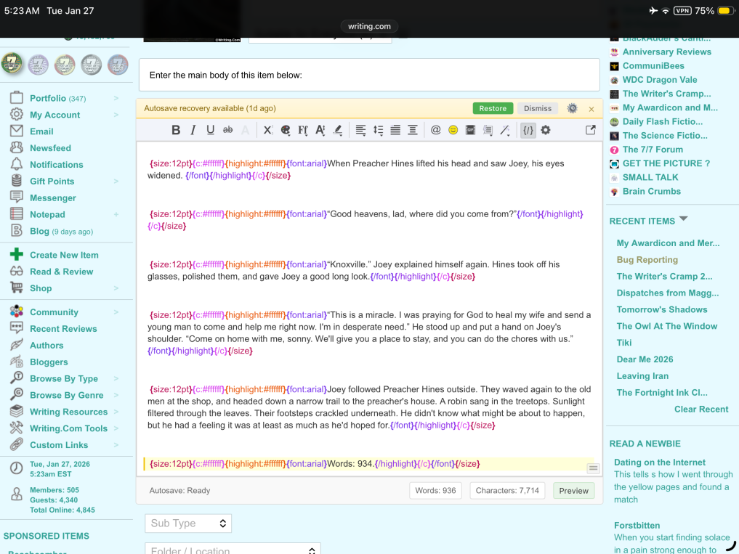Open Browse By Genre in sidebar
The width and height of the screenshot is (739, 554).
[66, 395]
